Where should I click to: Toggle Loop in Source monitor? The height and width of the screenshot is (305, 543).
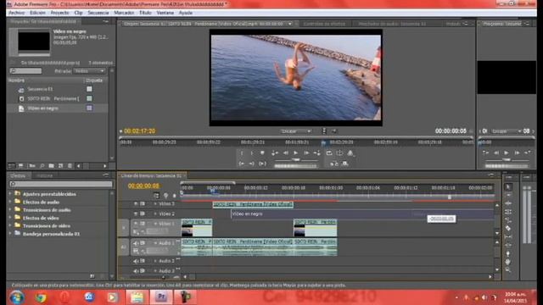pos(329,152)
